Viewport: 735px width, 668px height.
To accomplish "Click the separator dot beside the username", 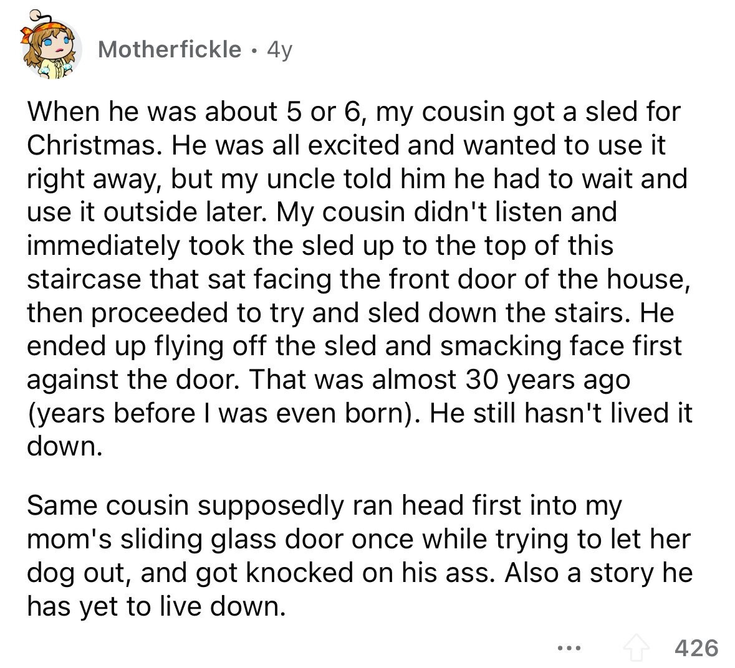I will tap(254, 50).
